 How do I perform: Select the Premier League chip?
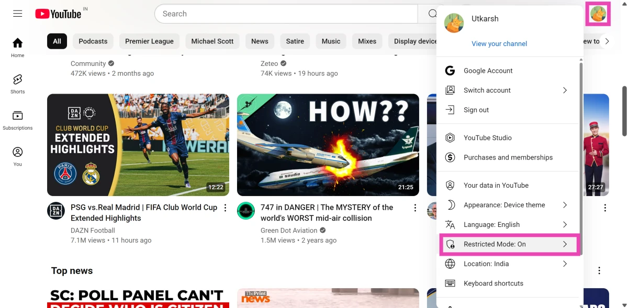point(149,41)
